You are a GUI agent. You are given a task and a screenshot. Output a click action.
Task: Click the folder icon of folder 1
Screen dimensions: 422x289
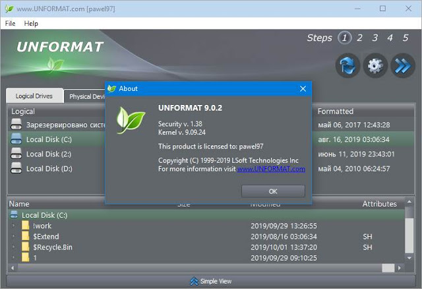[25, 257]
